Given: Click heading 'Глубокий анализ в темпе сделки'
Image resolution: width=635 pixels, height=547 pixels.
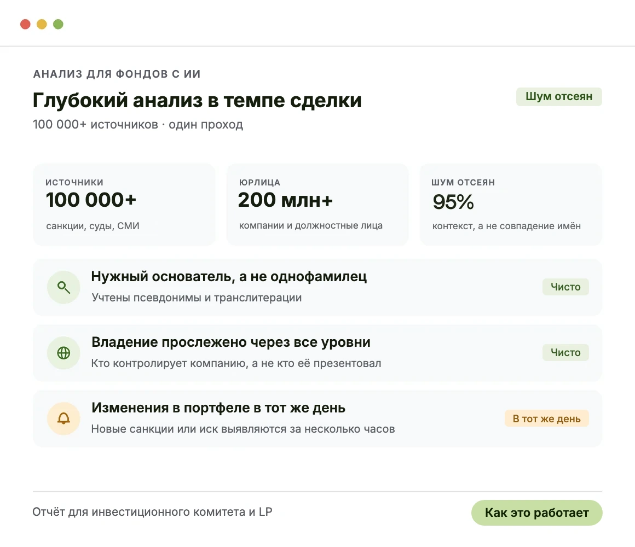Looking at the screenshot, I should tap(197, 100).
